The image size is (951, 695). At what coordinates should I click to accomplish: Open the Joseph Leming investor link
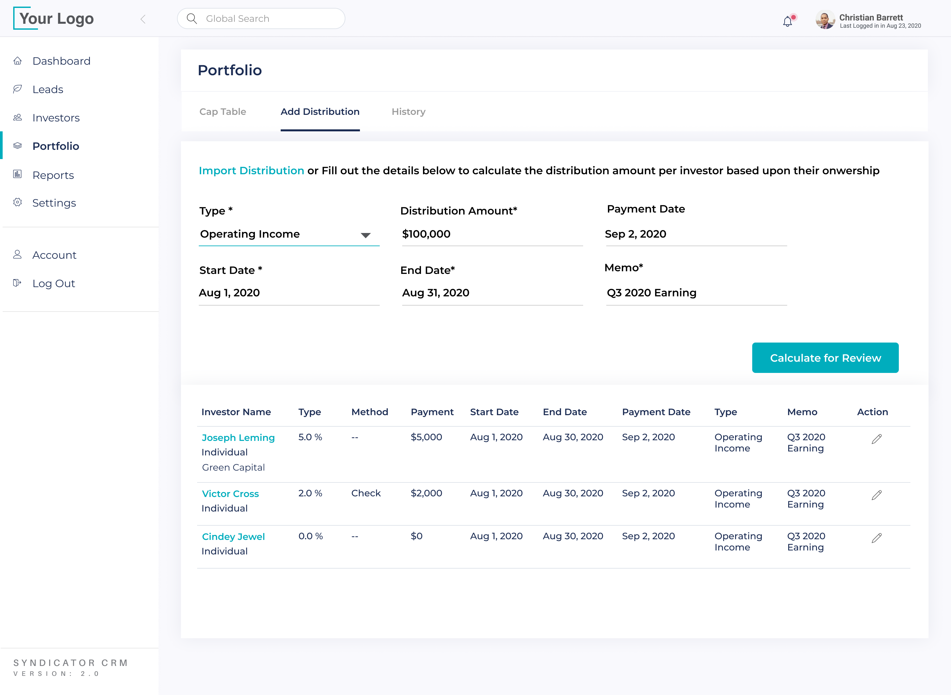click(x=238, y=438)
